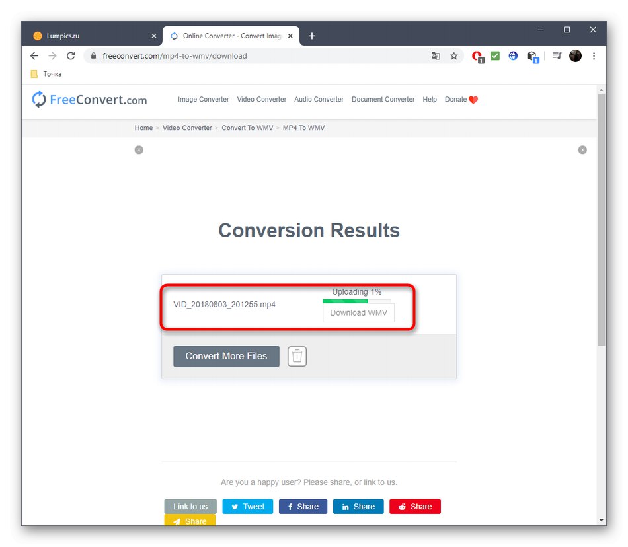Click the yellow Telegram Share button
The image size is (628, 547).
point(190,520)
